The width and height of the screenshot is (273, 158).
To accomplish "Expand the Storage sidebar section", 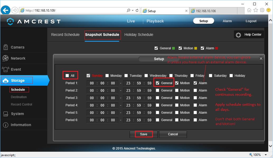I will point(18,80).
